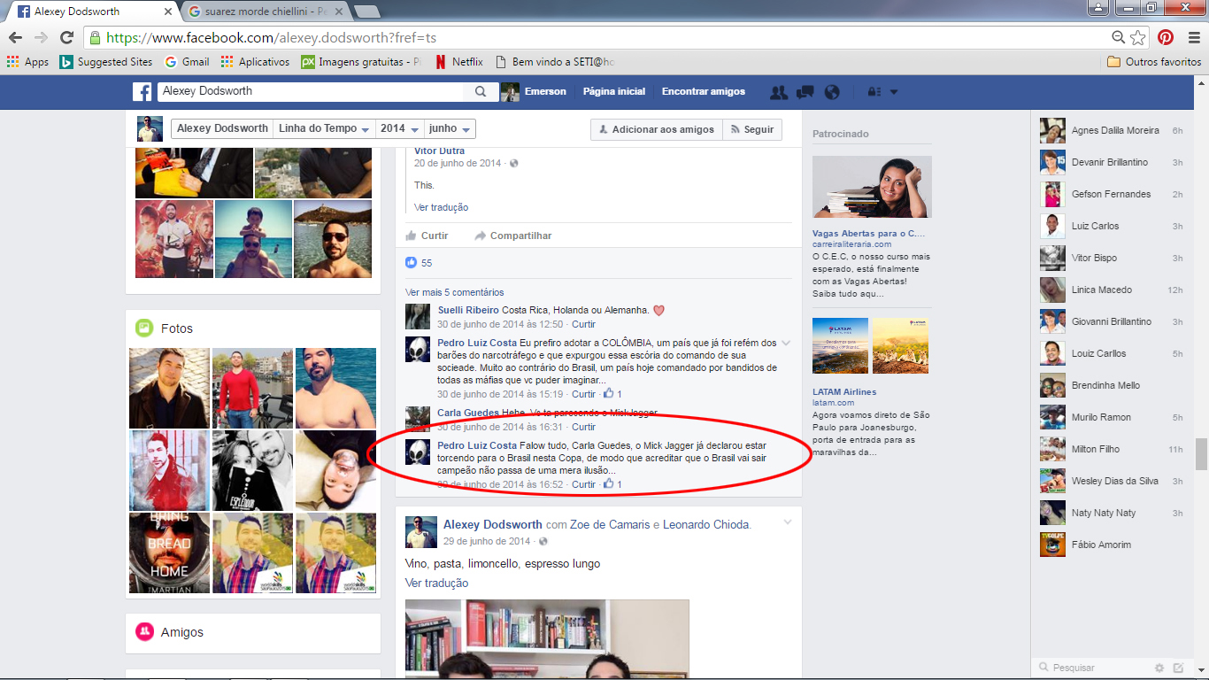Open chat settings gear icon
The height and width of the screenshot is (680, 1209).
(1159, 668)
